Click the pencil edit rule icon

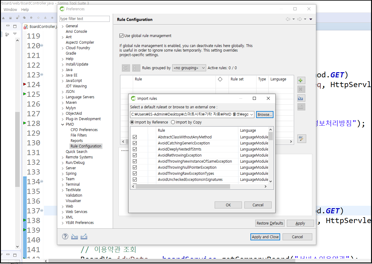click(302, 139)
